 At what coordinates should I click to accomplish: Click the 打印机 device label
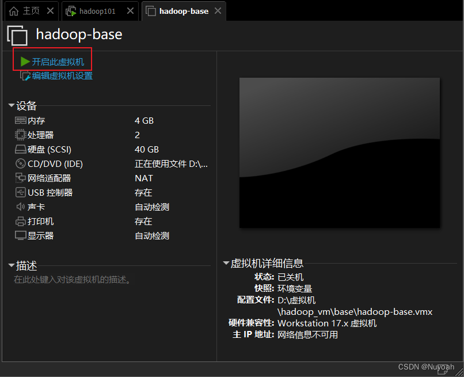tap(40, 222)
